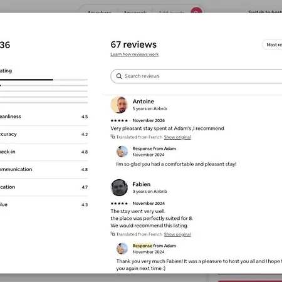Click the star rating on Fabien's review

[x=119, y=203]
